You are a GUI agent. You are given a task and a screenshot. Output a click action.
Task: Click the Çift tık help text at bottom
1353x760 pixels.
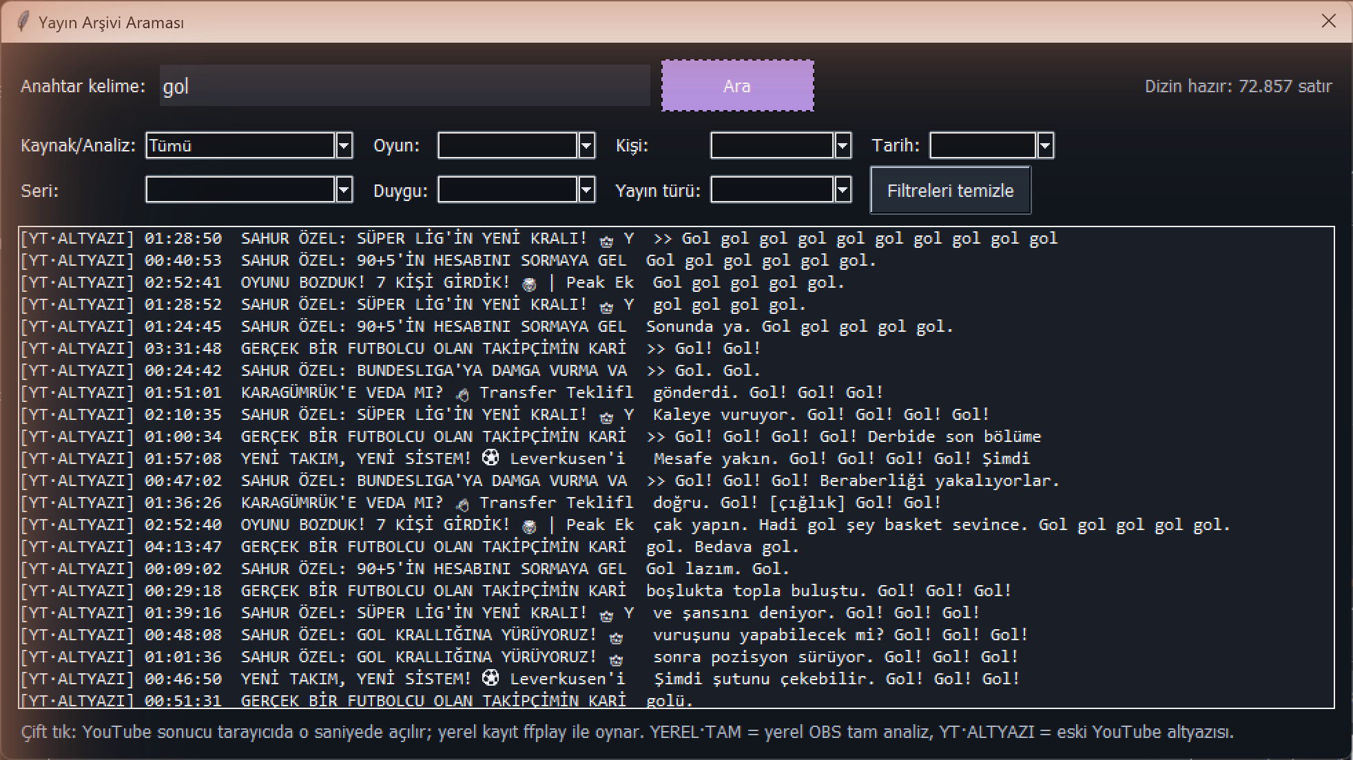point(628,732)
